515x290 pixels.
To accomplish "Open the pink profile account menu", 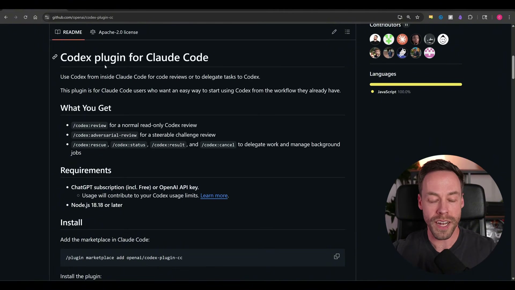I will (x=499, y=17).
